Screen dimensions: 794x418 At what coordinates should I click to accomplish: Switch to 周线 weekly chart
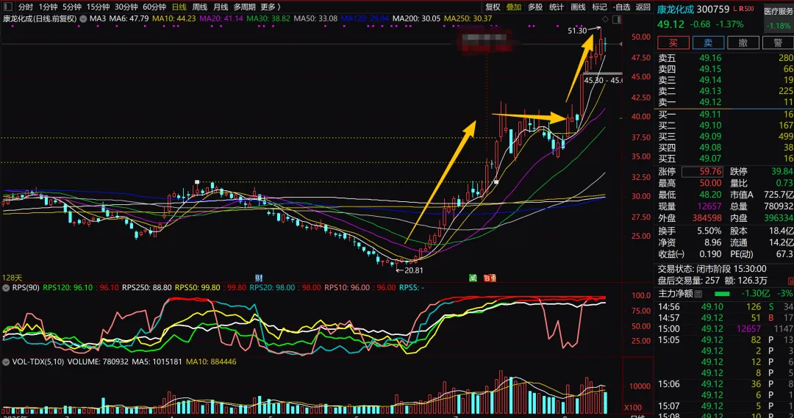[200, 7]
